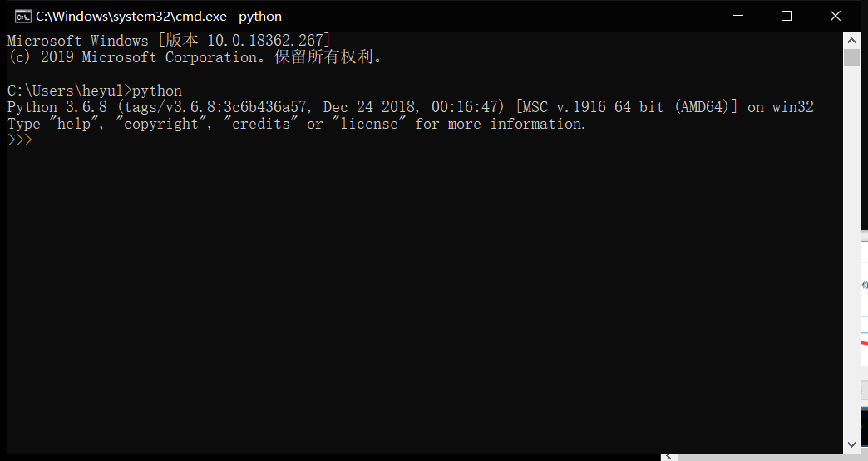868x461 pixels.
Task: Click the typed python command after C:\Users\heyul>
Action: pyautogui.click(x=157, y=91)
